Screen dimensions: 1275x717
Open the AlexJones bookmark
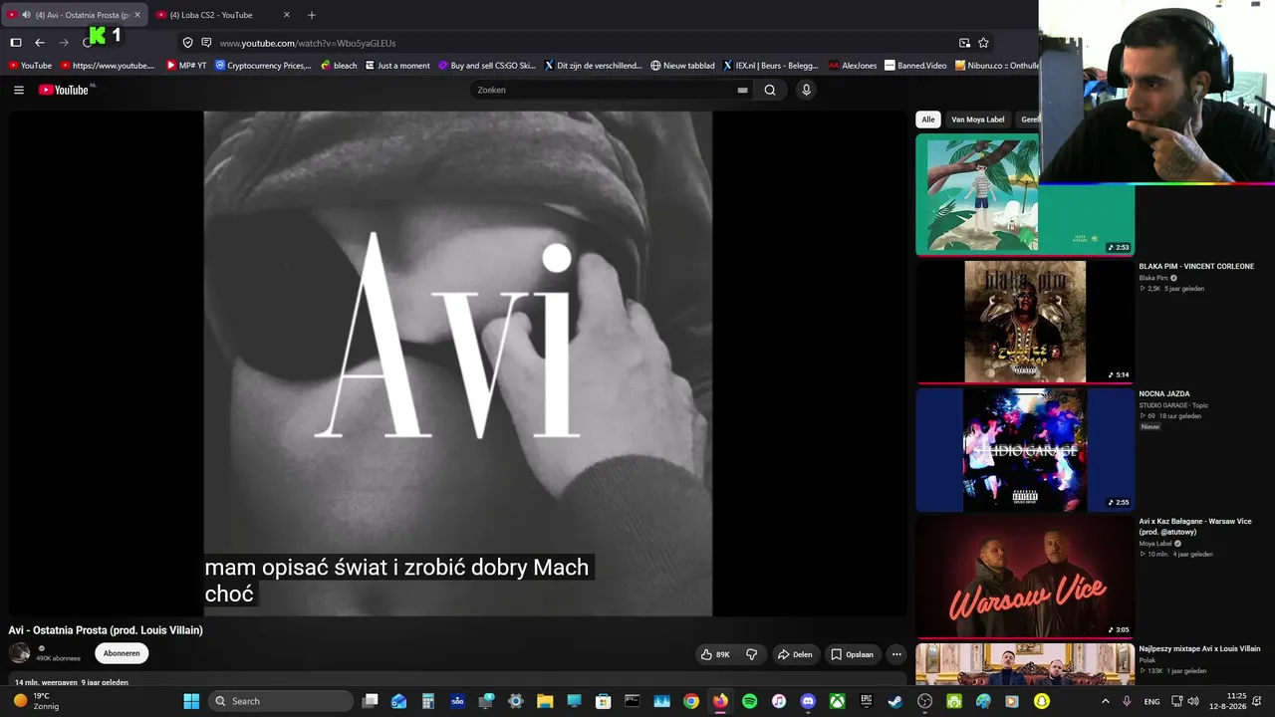(853, 66)
